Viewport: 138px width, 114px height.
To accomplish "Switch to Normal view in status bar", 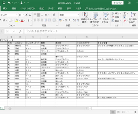I will point(113,112).
